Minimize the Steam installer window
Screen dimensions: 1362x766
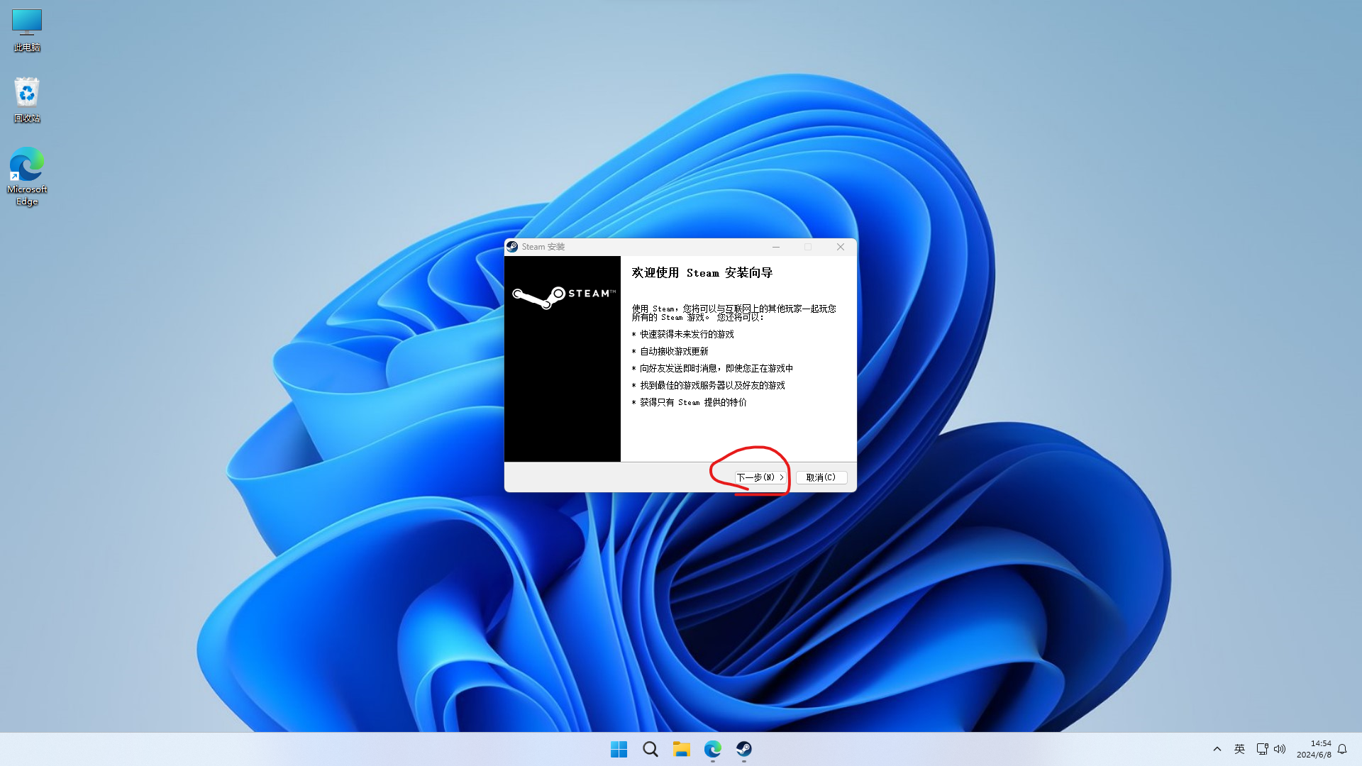[x=776, y=247]
